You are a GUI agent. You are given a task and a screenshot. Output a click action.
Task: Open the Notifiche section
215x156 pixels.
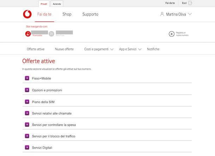click(153, 49)
